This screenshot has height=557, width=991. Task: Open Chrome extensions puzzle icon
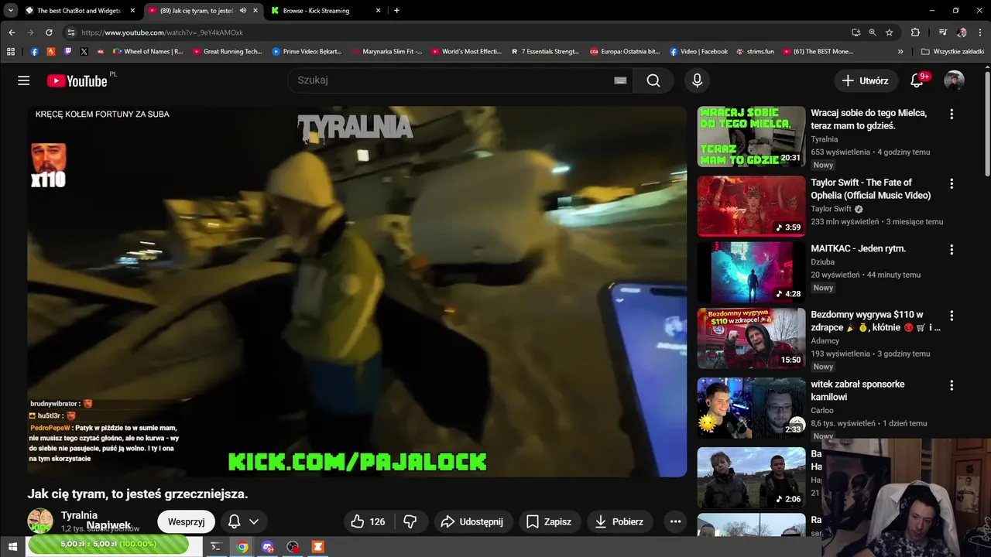coord(915,32)
